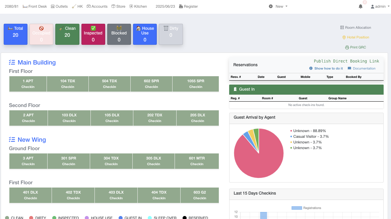Click the book icon beside Documentation
Screen dimensions: 391x219
[349, 69]
